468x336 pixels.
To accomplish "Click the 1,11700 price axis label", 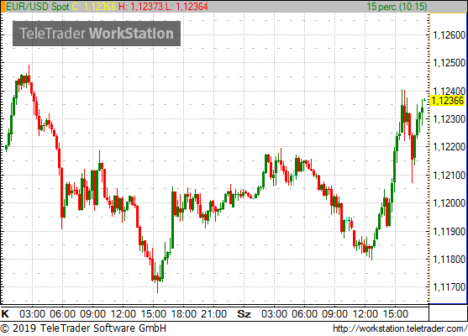I will 450,287.
